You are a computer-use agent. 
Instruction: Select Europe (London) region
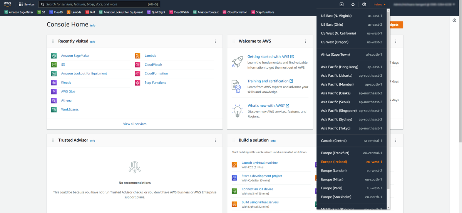[x=352, y=170]
